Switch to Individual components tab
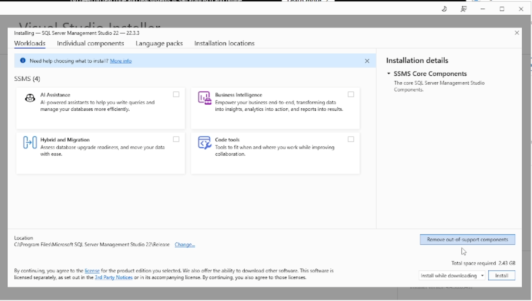 click(90, 43)
